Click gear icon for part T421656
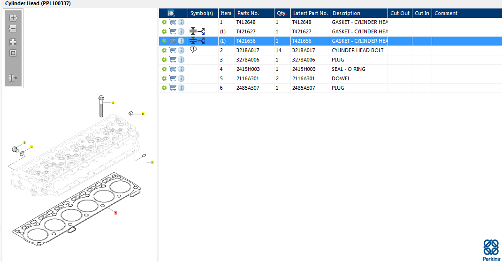 pos(164,41)
